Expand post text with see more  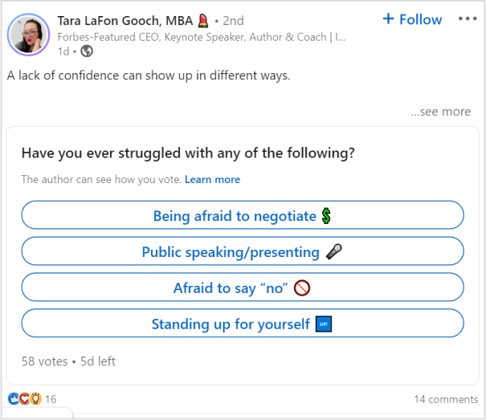[x=440, y=112]
